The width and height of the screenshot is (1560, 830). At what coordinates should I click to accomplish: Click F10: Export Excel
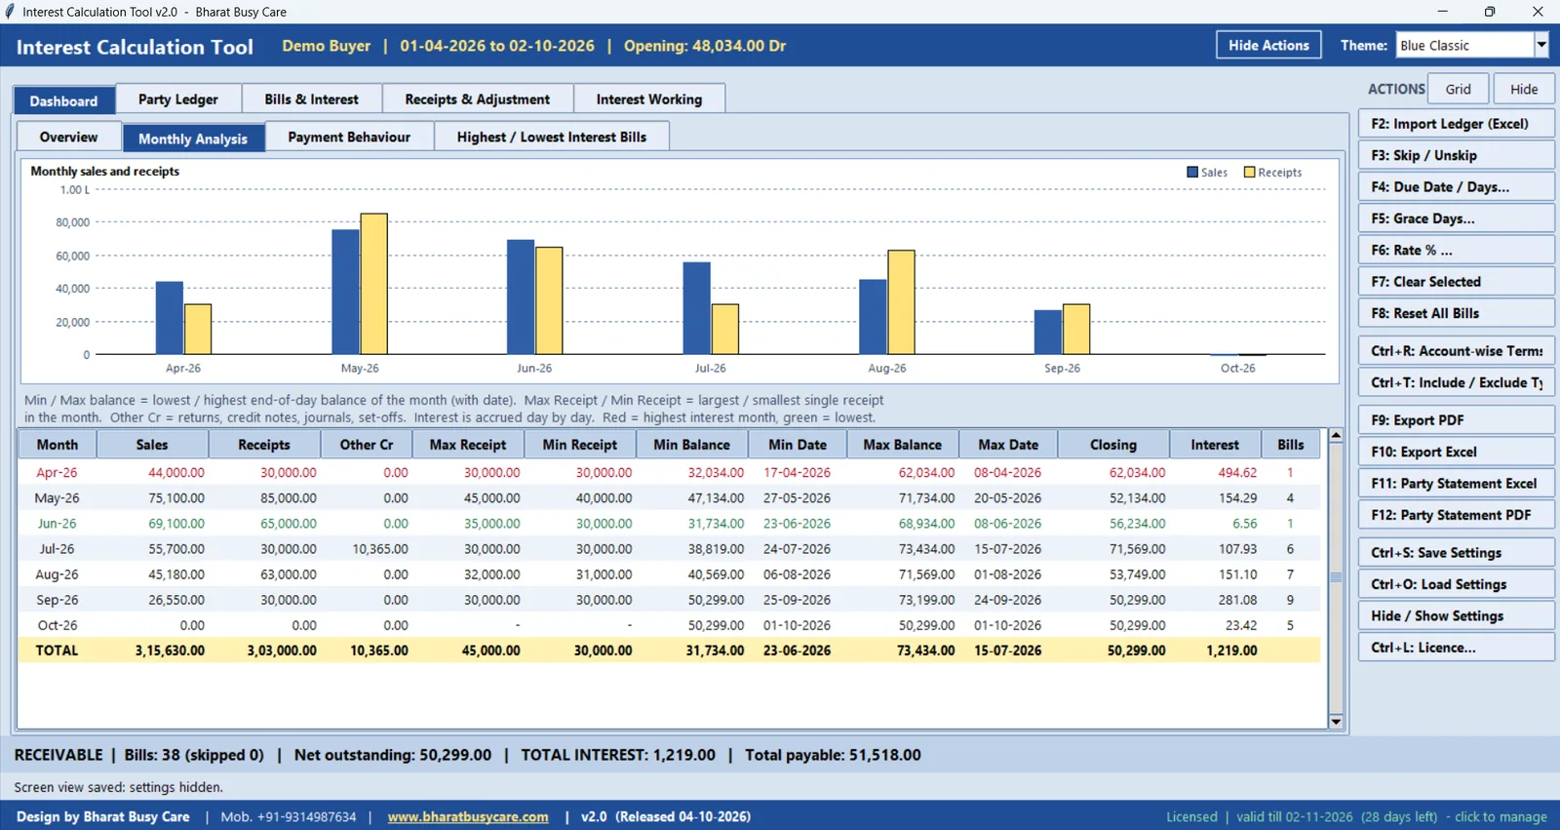(x=1456, y=452)
